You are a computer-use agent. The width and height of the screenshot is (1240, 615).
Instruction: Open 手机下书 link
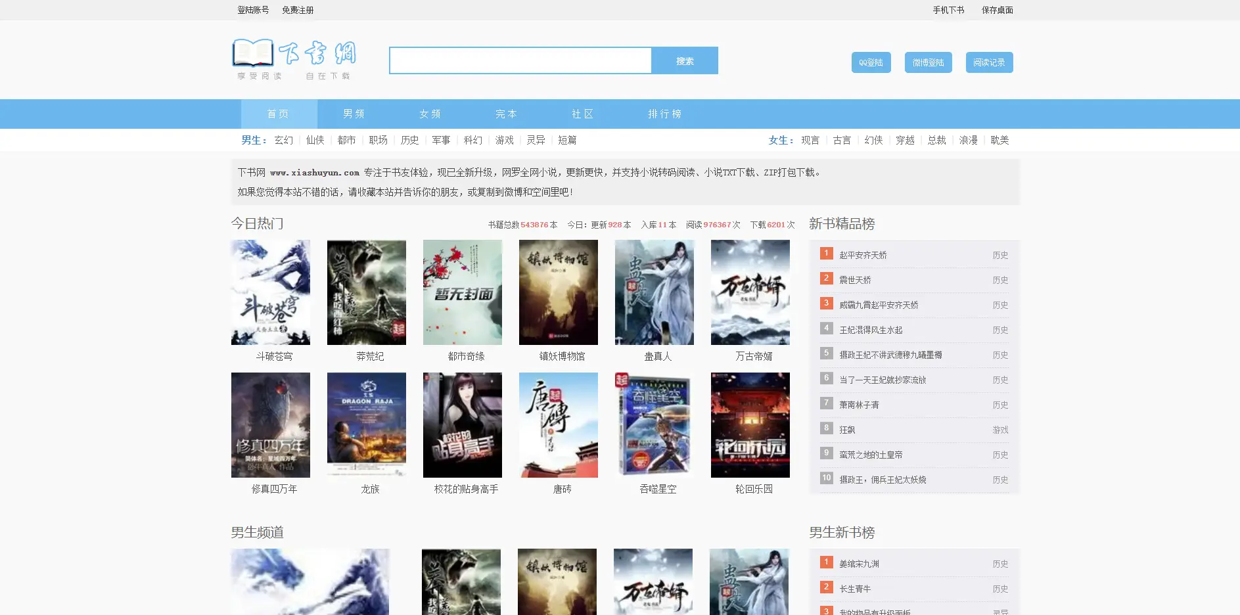pos(949,10)
